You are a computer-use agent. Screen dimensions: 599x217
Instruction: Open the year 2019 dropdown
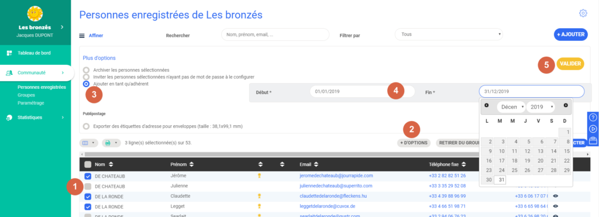pyautogui.click(x=541, y=107)
